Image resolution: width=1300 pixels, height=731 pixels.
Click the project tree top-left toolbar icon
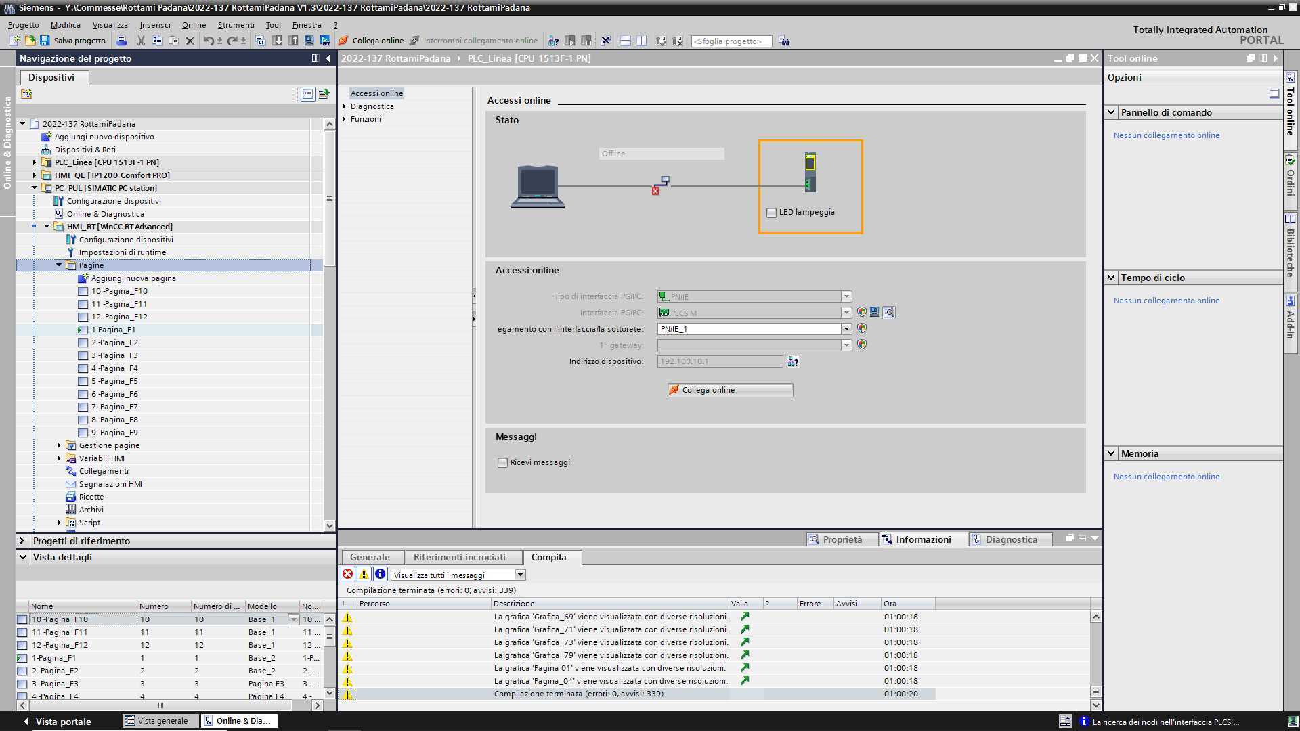[26, 93]
